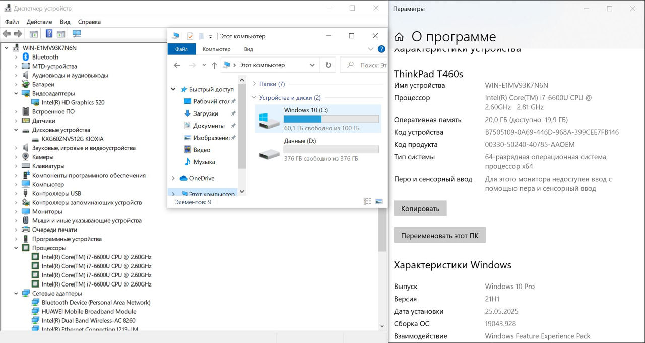645x343 pixels.
Task: Expand the Explorer ribbon with the chevron
Action: coord(371,49)
